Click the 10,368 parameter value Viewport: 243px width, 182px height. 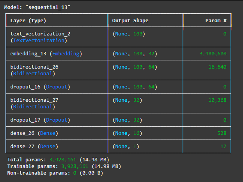[x=218, y=100]
